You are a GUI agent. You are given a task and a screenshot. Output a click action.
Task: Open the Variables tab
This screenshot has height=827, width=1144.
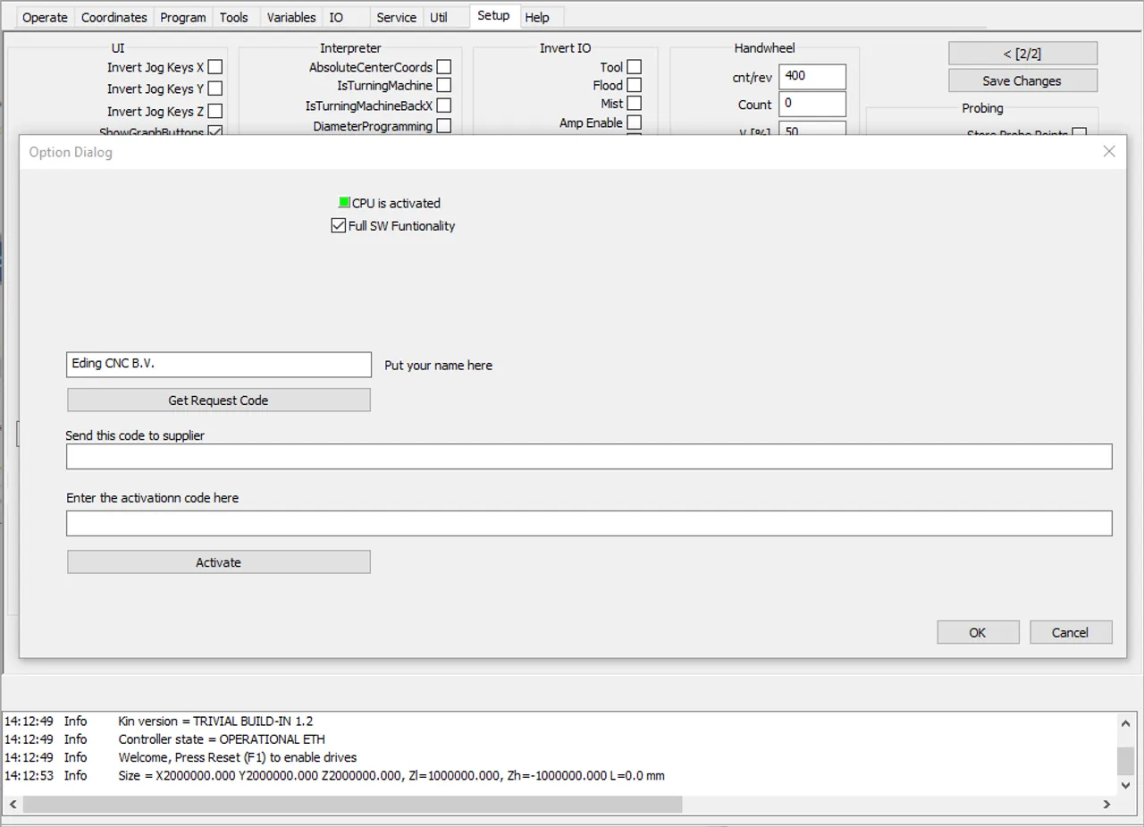coord(290,17)
